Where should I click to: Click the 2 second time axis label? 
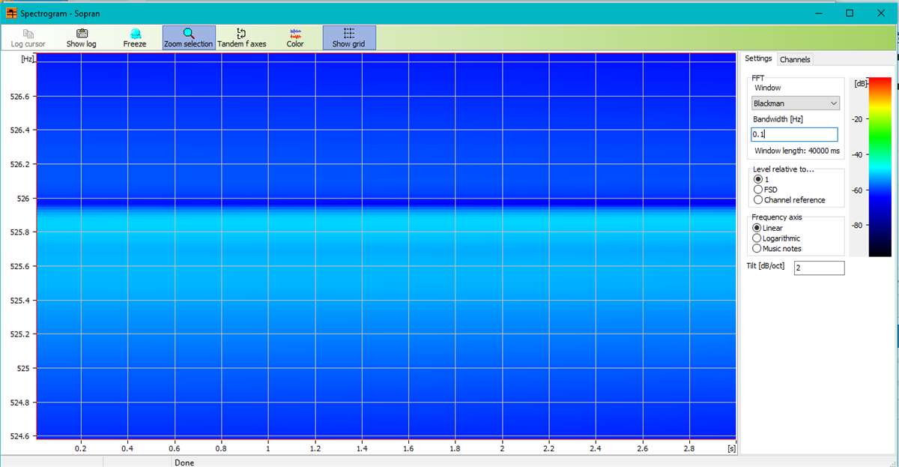click(x=502, y=448)
